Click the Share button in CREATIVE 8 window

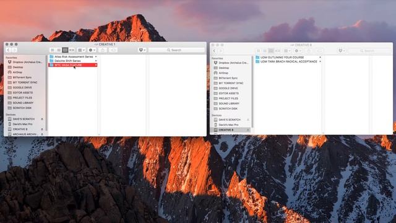click(x=309, y=51)
